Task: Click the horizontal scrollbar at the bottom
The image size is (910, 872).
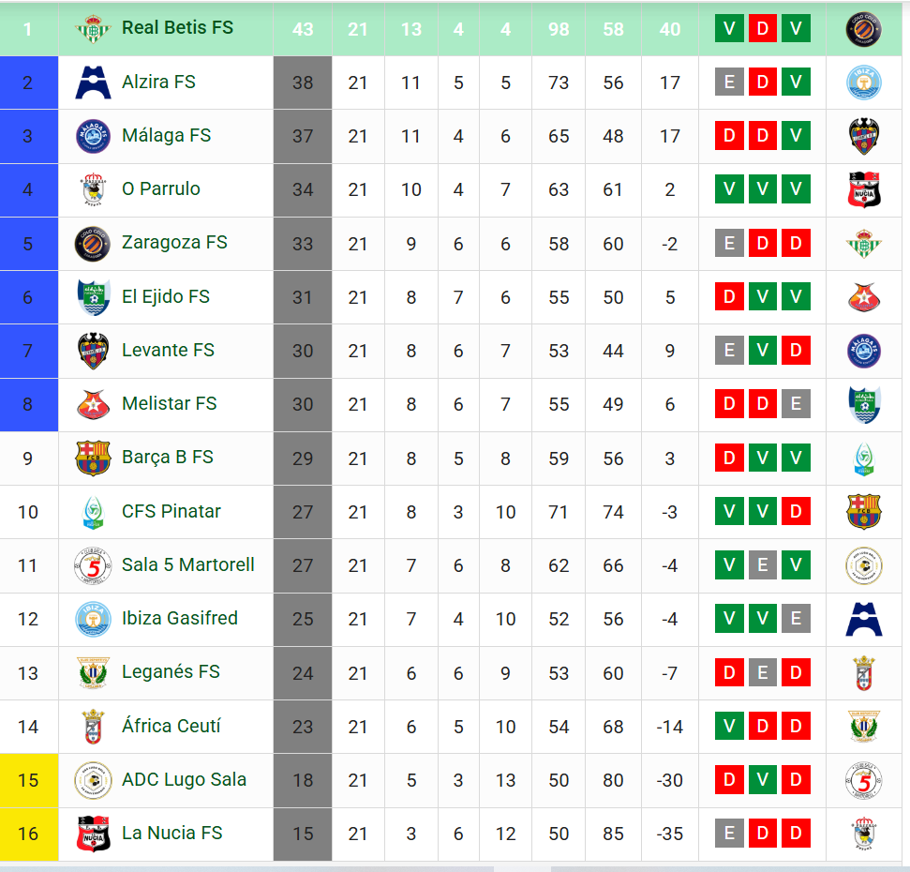Action: (455, 868)
